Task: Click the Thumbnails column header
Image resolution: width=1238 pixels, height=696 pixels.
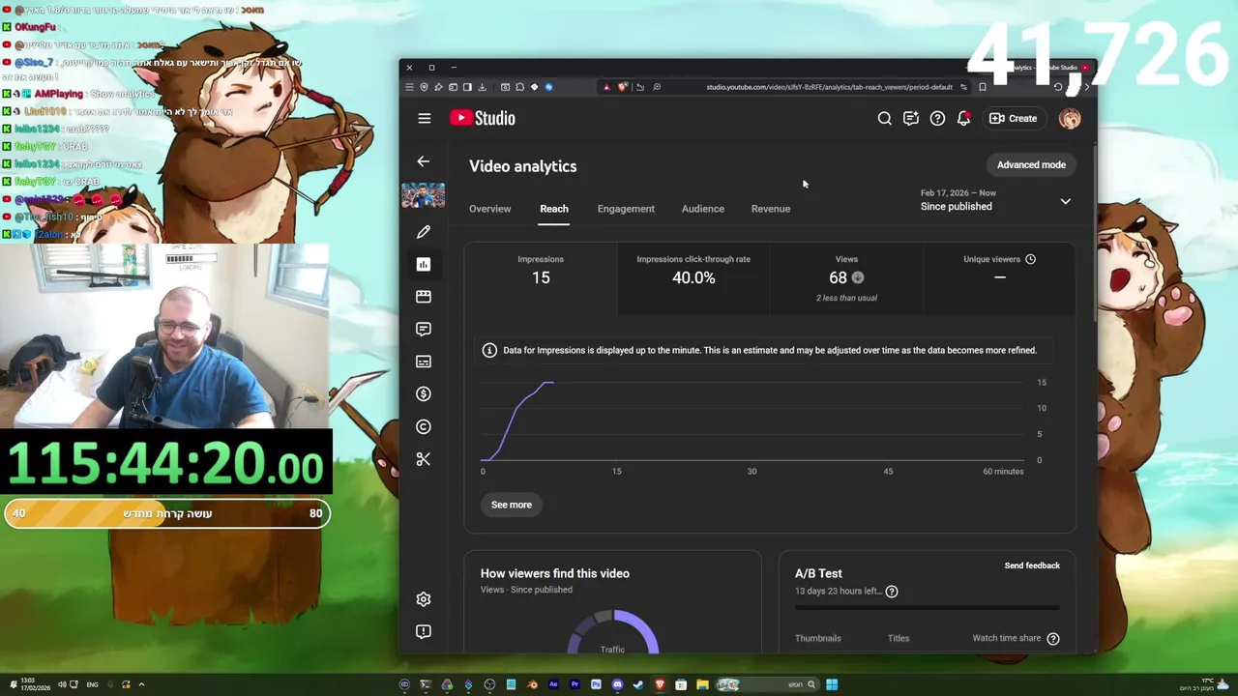Action: pyautogui.click(x=818, y=638)
